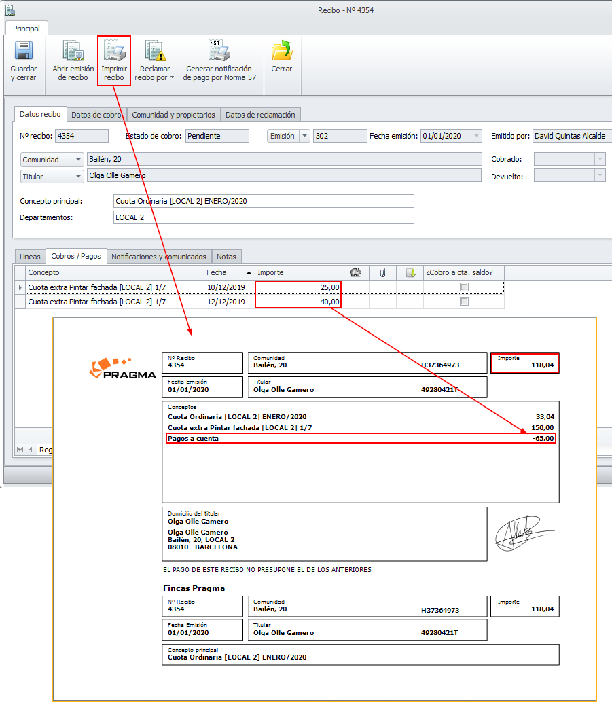
Task: Click the Cerrar folder icon
Action: point(282,51)
